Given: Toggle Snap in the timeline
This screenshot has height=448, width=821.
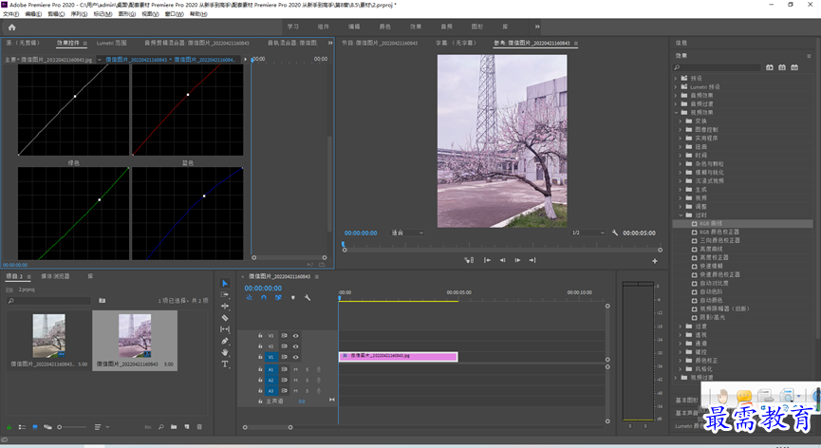Looking at the screenshot, I should [263, 298].
